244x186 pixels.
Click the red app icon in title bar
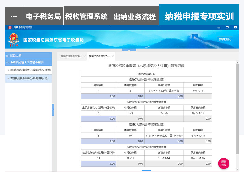click(10, 27)
